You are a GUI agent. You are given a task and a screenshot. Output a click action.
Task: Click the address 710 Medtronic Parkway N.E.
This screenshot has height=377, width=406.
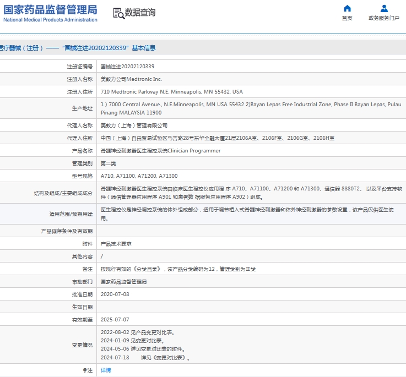coord(172,92)
